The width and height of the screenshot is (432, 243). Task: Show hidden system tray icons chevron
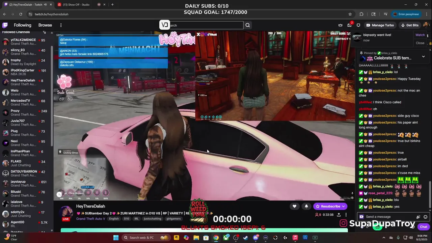tap(384, 238)
